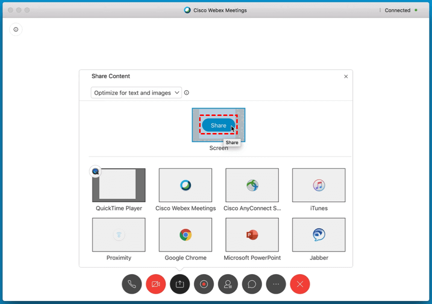Viewport: 432px width, 304px height.
Task: Click the Share Content panel title
Action: (110, 76)
